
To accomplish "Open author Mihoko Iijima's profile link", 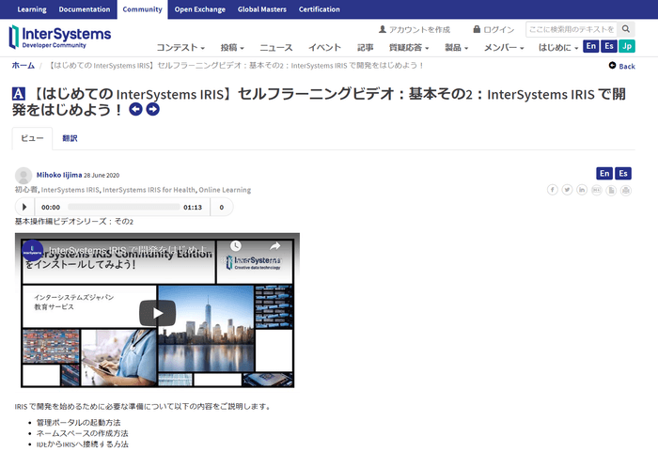I will pos(58,175).
